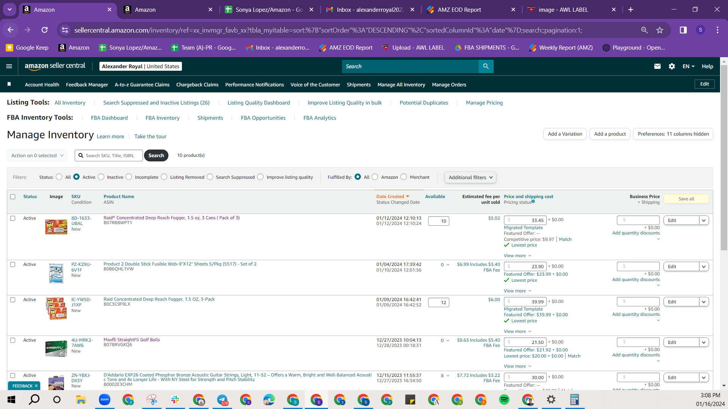The image size is (728, 409).
Task: Select the Search Suppressed filter radio
Action: point(210,177)
